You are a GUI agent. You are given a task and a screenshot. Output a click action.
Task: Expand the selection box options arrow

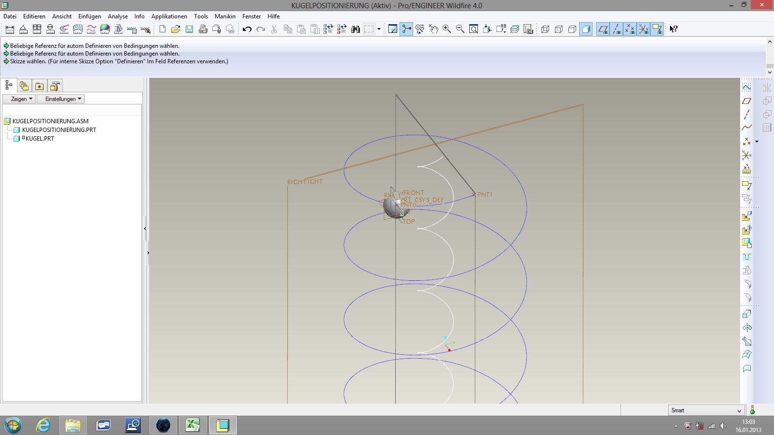coord(379,29)
